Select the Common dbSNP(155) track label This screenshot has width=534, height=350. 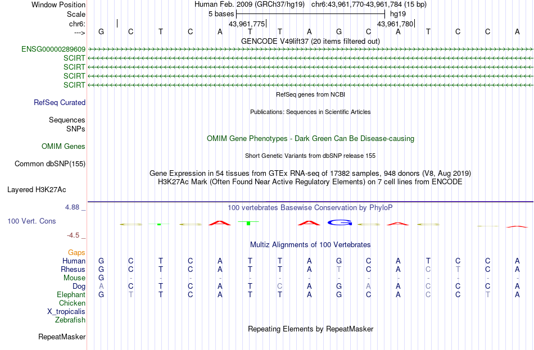point(50,164)
